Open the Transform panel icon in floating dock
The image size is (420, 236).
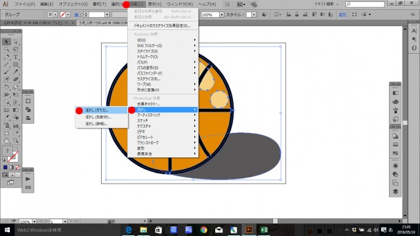[x=28, y=101]
